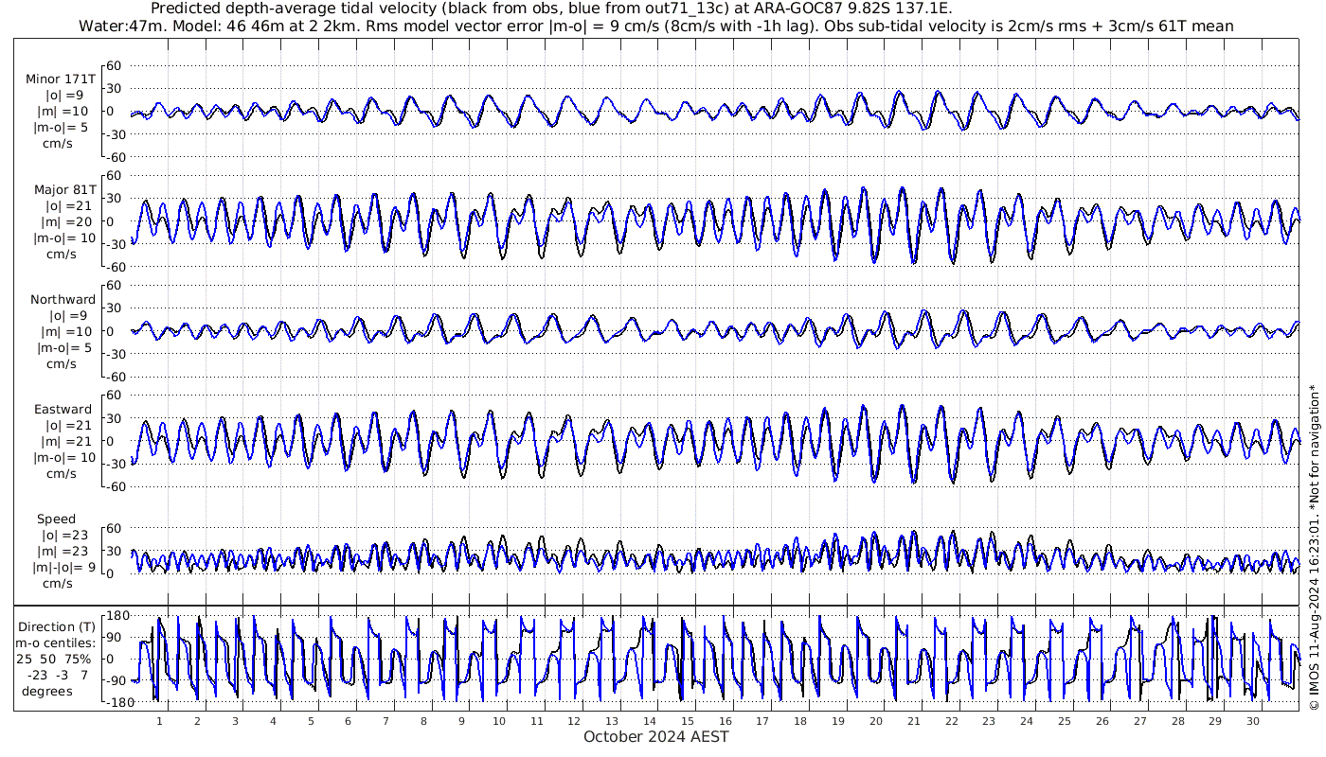
Task: Click the 'degrees' unit label
Action: click(47, 691)
